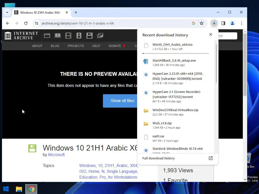Viewport: 259px width, 194px height.
Task: View site information icon in address bar
Action: pos(37,23)
